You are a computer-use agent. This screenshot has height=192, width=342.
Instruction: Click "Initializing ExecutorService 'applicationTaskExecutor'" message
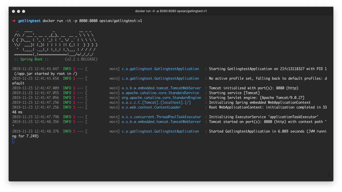click(264, 117)
